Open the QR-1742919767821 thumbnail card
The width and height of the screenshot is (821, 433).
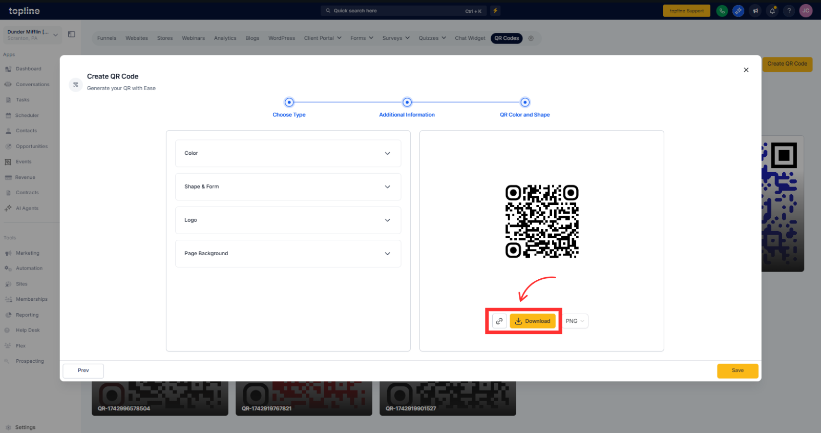coord(304,399)
